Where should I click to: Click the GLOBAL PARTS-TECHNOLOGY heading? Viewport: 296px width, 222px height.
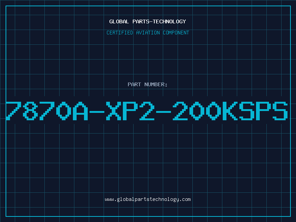[148, 21]
